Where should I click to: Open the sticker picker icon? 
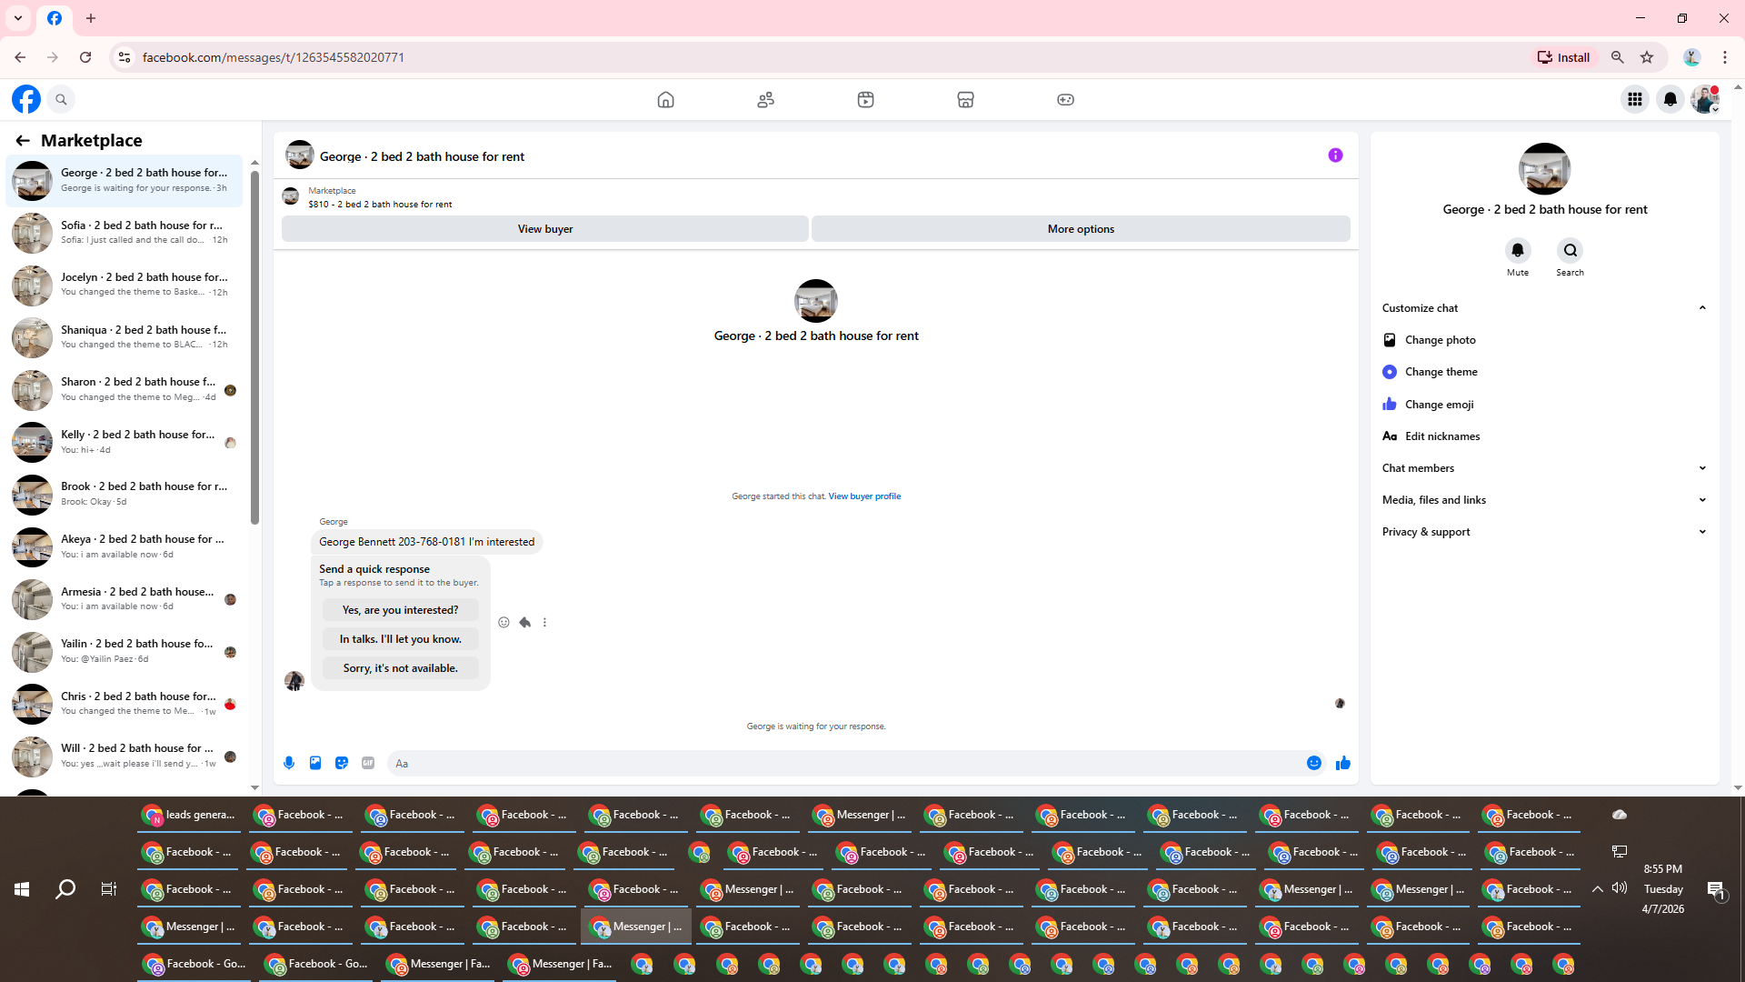(x=342, y=763)
